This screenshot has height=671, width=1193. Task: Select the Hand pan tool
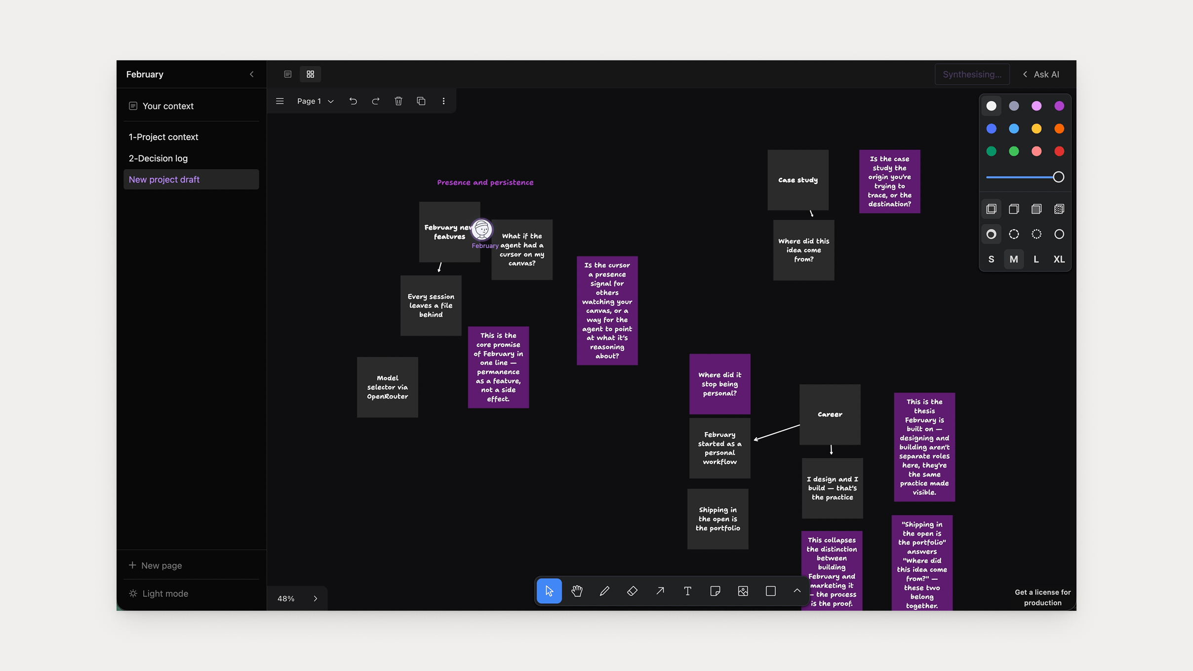(x=577, y=591)
